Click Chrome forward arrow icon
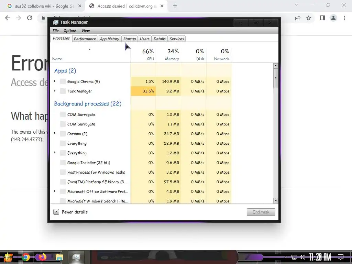 19,18
